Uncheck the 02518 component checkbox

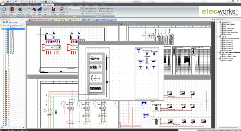pyautogui.click(x=6, y=31)
